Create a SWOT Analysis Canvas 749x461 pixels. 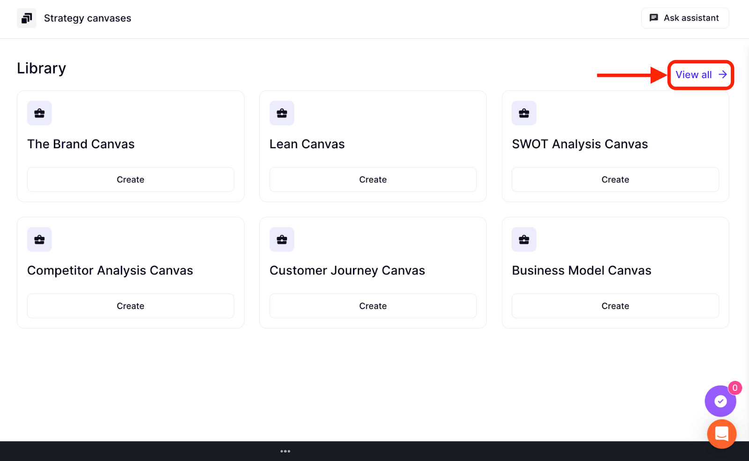615,180
